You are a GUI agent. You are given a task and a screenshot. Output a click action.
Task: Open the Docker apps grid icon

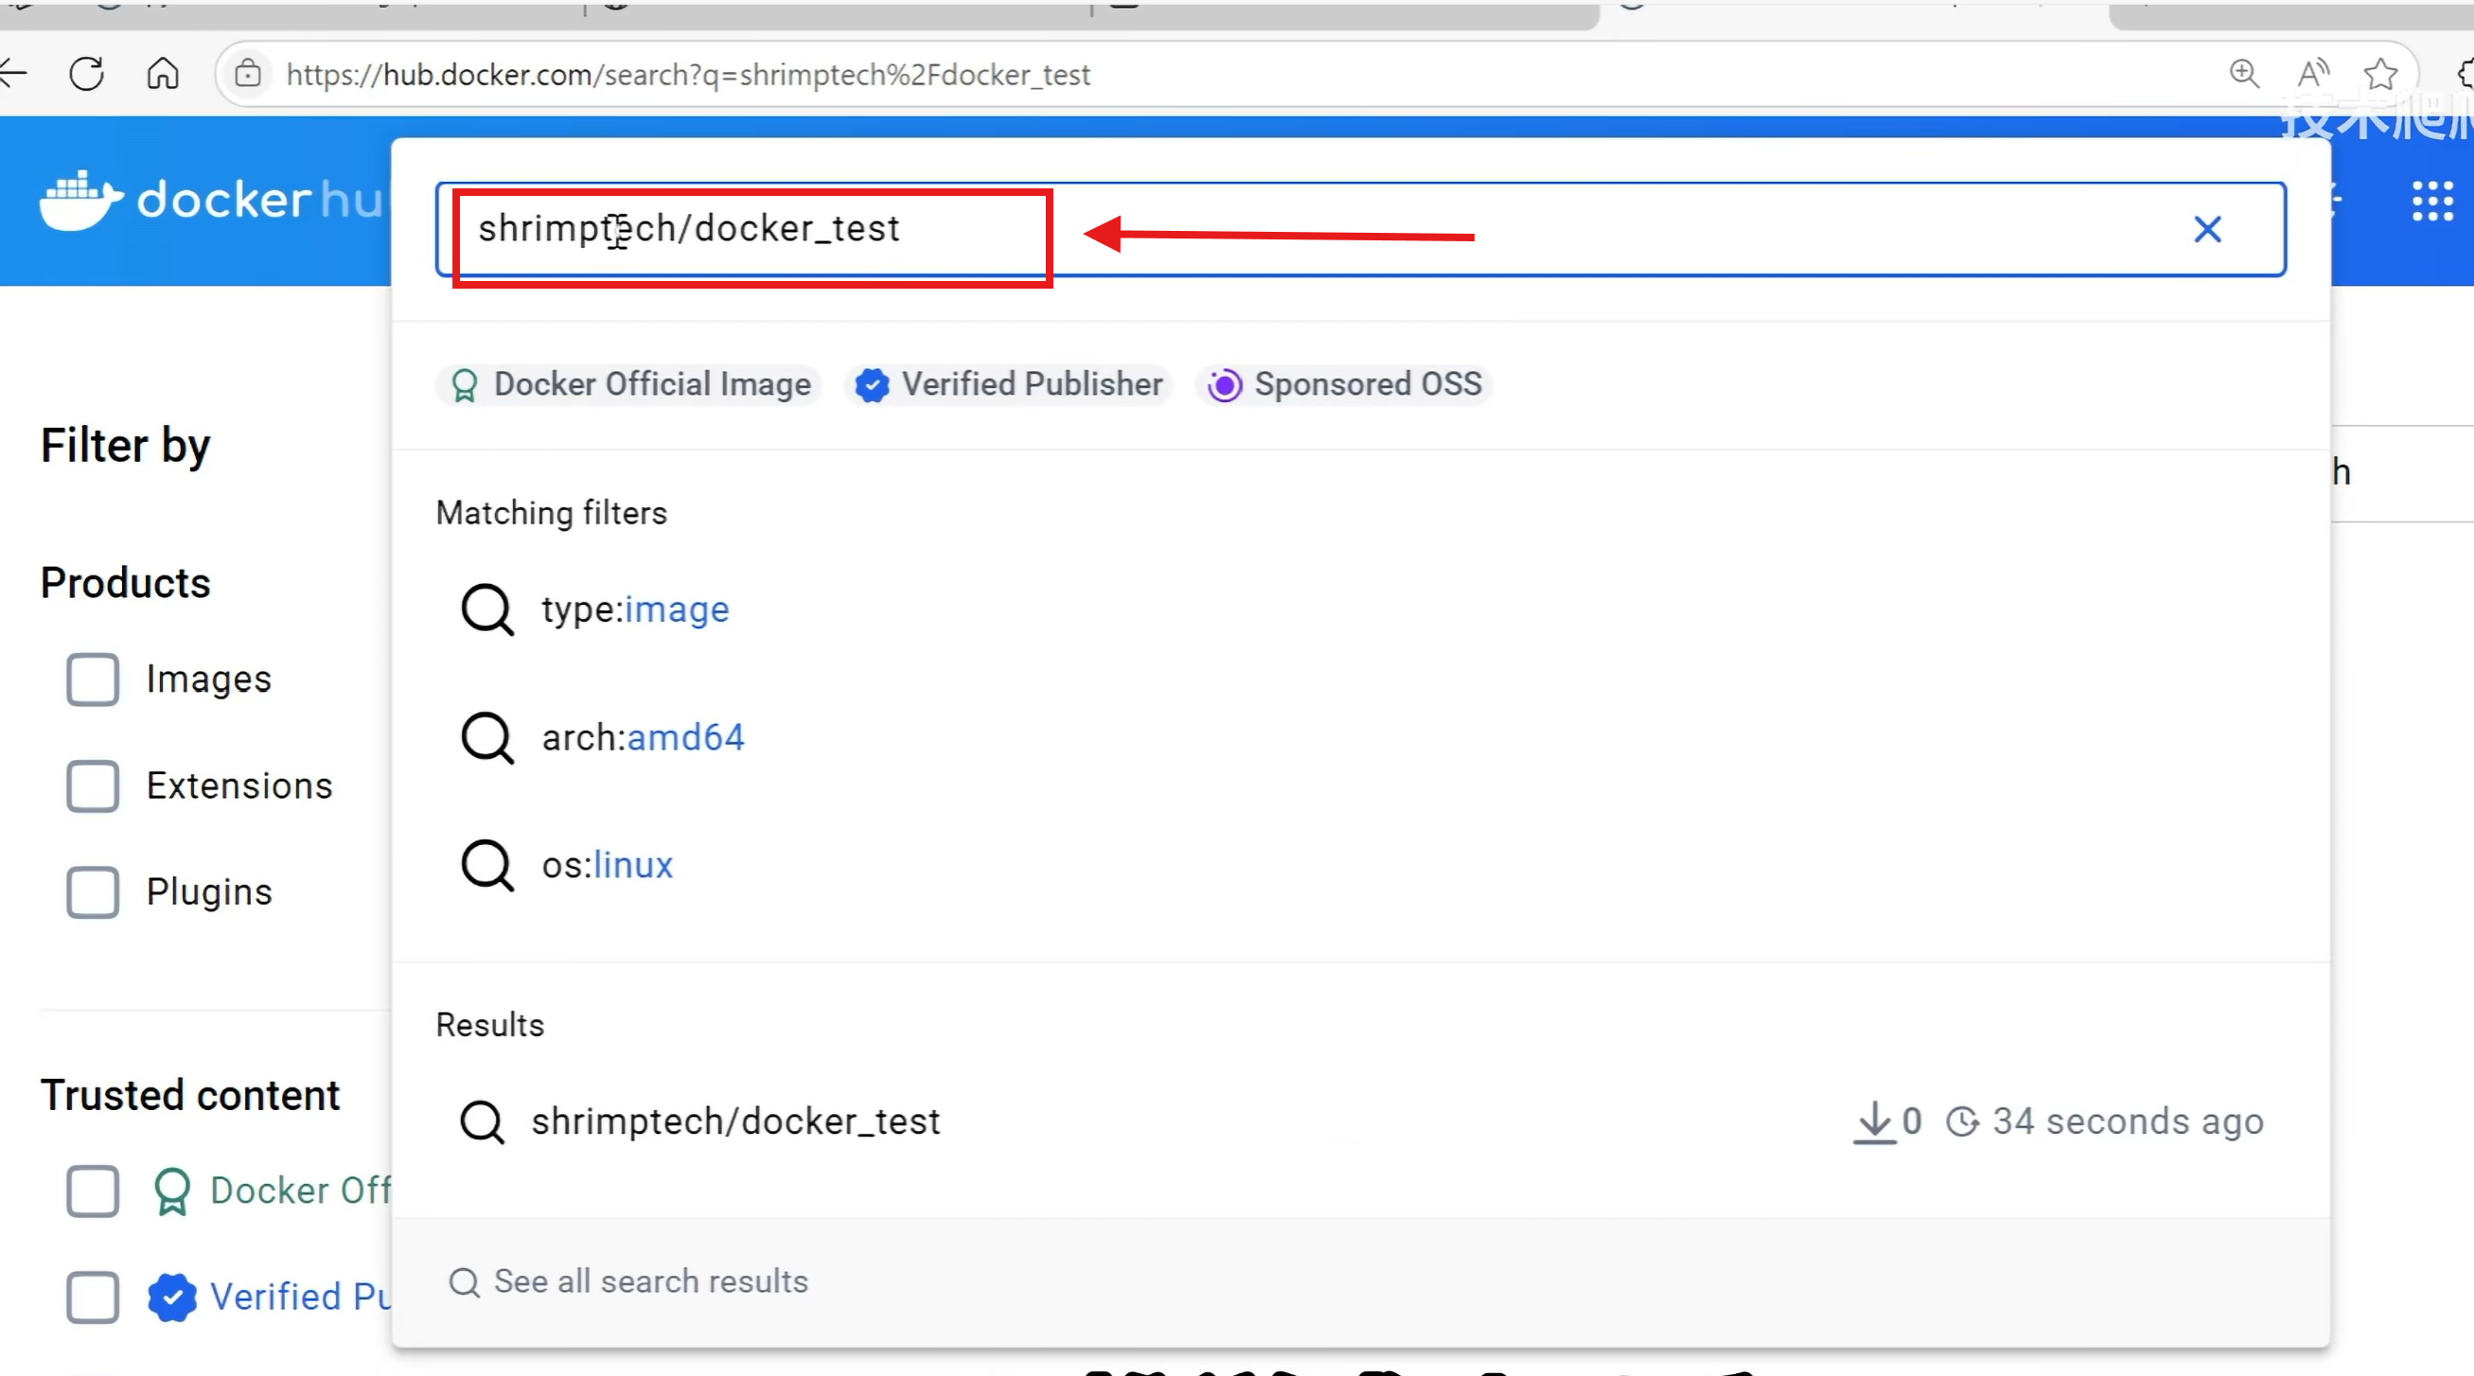point(2432,202)
